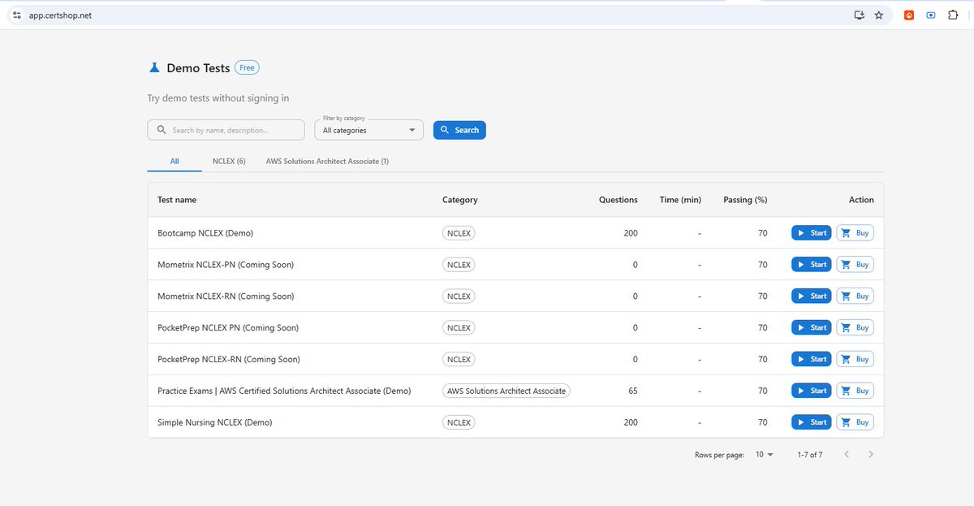This screenshot has height=506, width=974.
Task: Open the browser extensions puzzle icon
Action: [x=953, y=15]
